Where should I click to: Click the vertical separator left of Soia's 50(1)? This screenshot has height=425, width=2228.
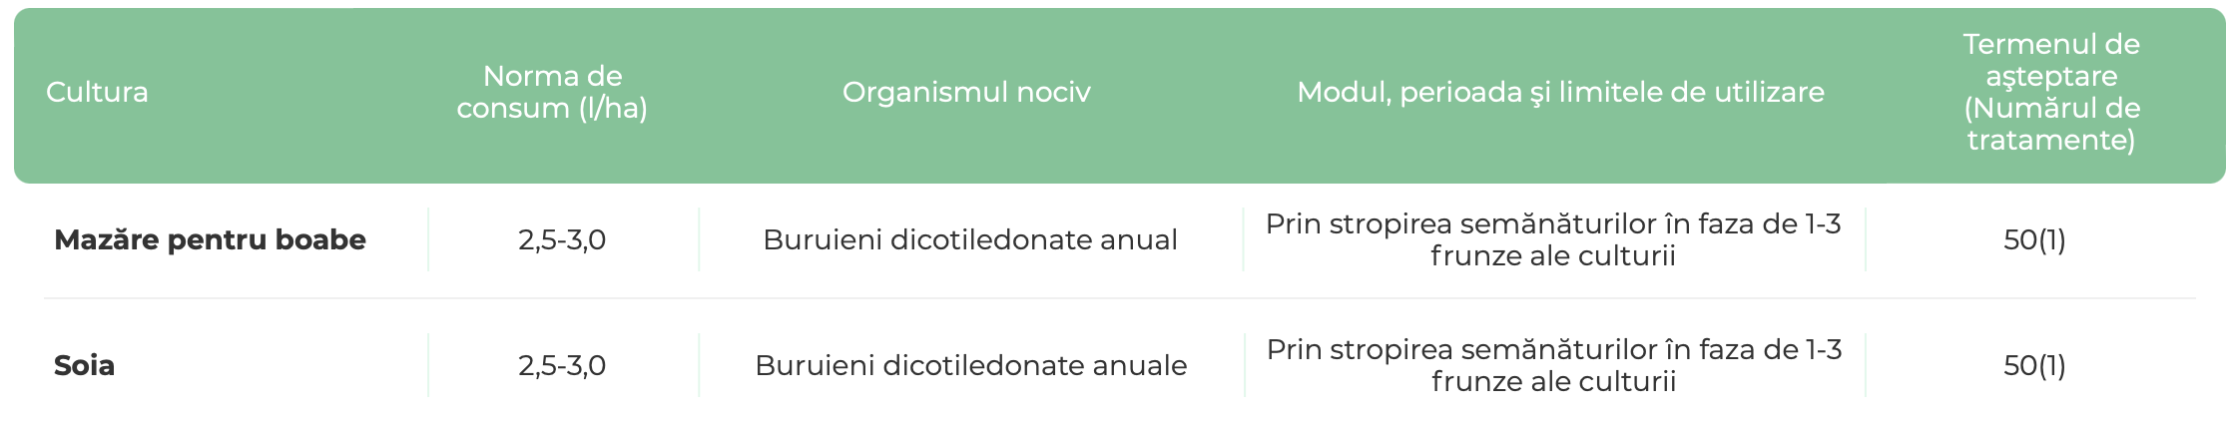(1866, 366)
